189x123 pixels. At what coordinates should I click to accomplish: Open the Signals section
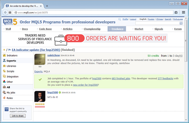point(159,29)
